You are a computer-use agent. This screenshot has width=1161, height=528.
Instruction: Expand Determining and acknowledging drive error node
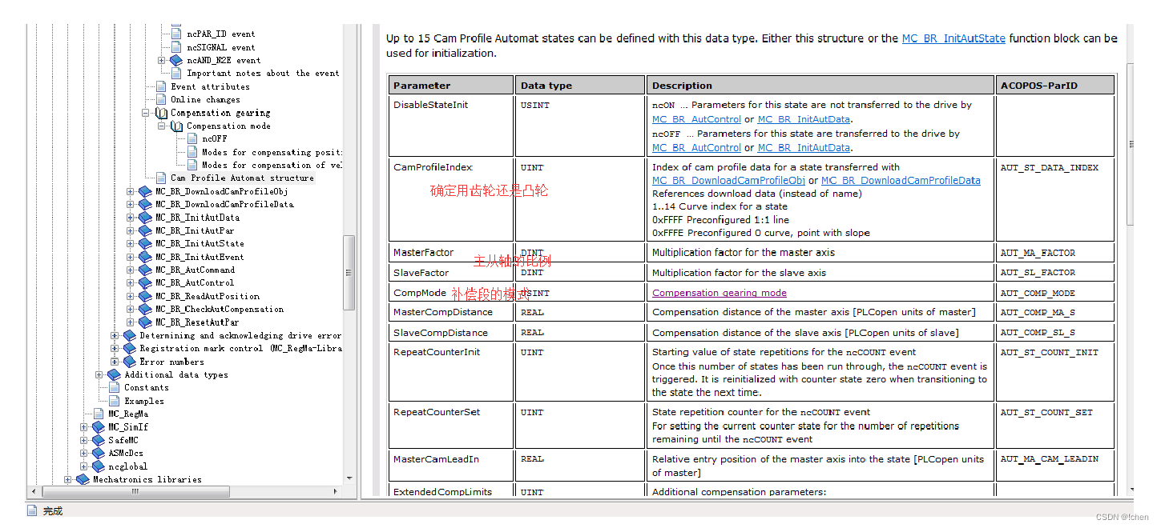point(115,335)
